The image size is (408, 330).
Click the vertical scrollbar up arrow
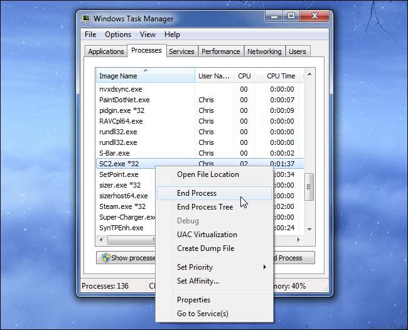tap(309, 75)
